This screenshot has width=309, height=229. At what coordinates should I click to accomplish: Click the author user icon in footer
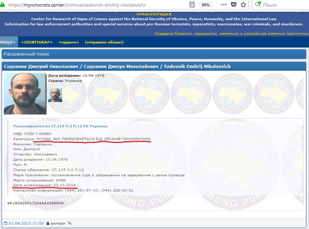click(48, 223)
